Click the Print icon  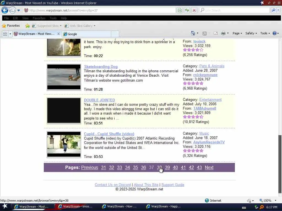pos(223,33)
